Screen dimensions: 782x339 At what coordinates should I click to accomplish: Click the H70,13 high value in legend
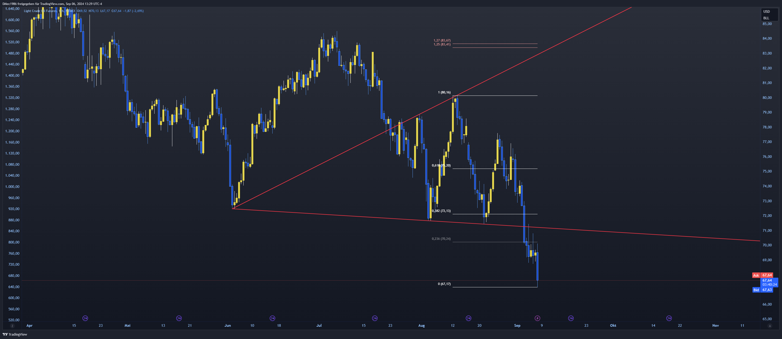tap(93, 11)
